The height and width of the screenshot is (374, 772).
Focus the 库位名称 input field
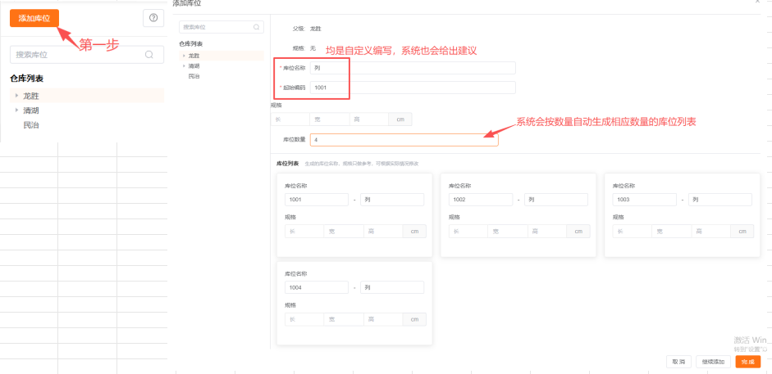[x=413, y=68]
